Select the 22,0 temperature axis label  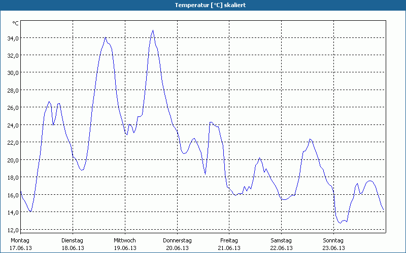pyautogui.click(x=13, y=142)
